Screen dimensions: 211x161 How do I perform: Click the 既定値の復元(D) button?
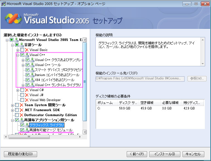[x=20, y=154]
